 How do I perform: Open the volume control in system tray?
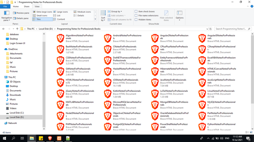click(x=222, y=138)
